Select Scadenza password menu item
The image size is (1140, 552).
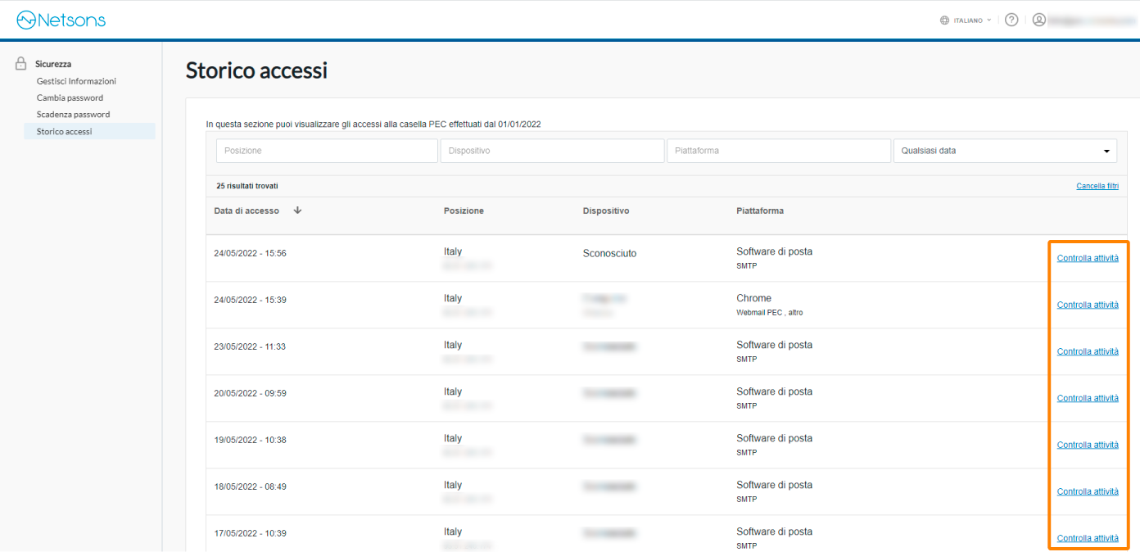[x=73, y=115]
